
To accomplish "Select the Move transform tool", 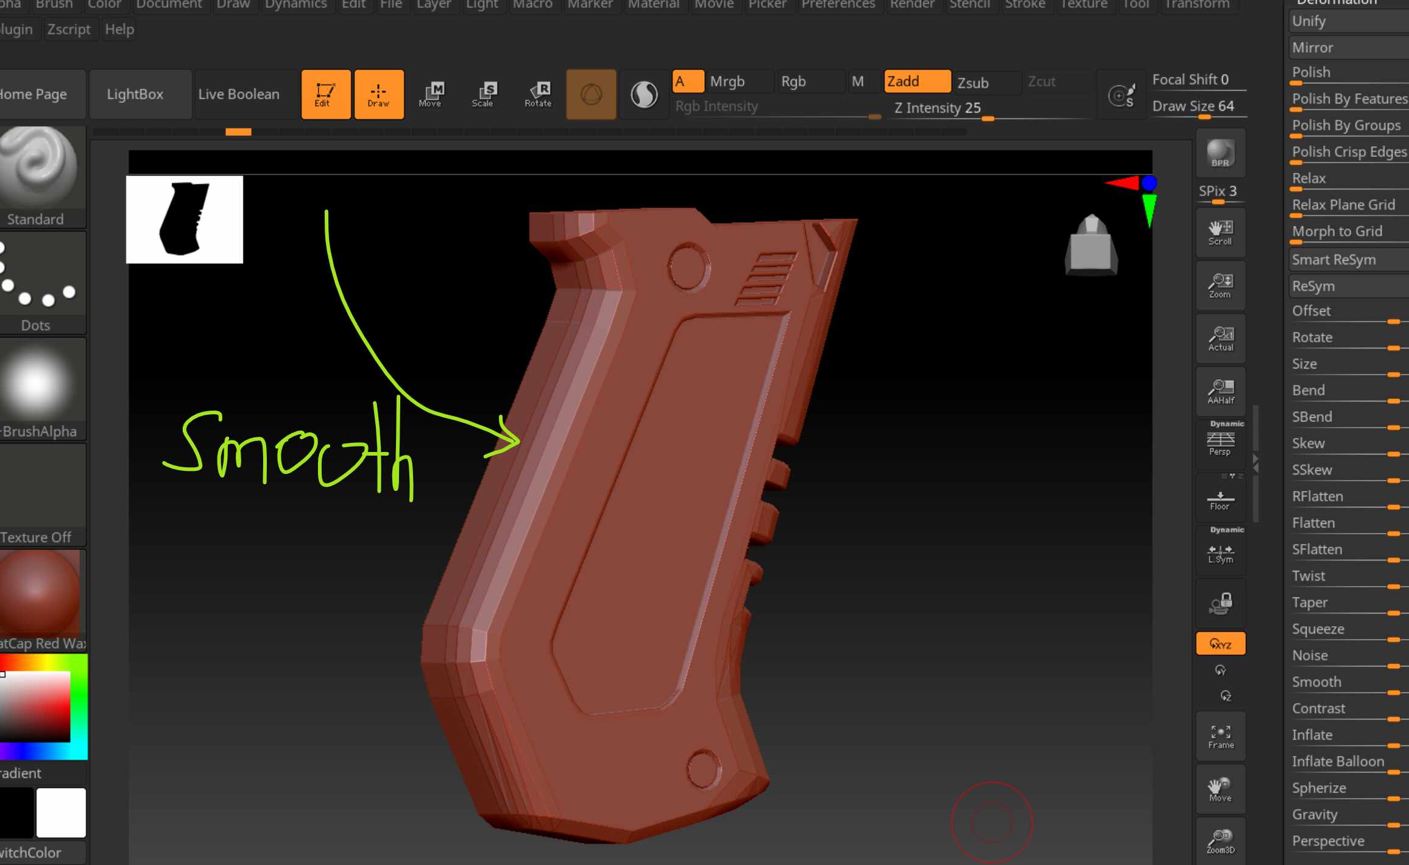I will 430,94.
